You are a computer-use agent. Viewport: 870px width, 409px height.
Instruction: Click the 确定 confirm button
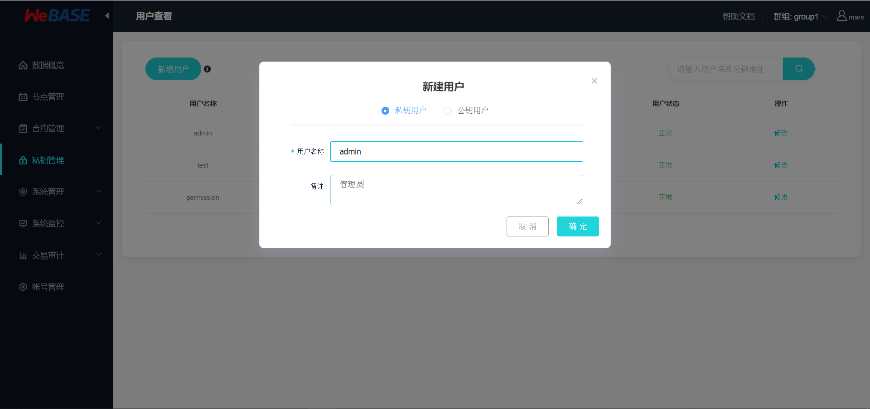click(578, 226)
